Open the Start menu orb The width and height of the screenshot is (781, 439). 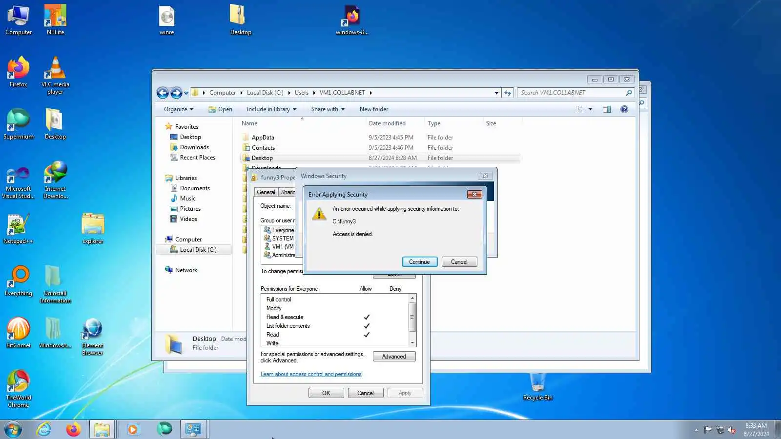coord(13,429)
